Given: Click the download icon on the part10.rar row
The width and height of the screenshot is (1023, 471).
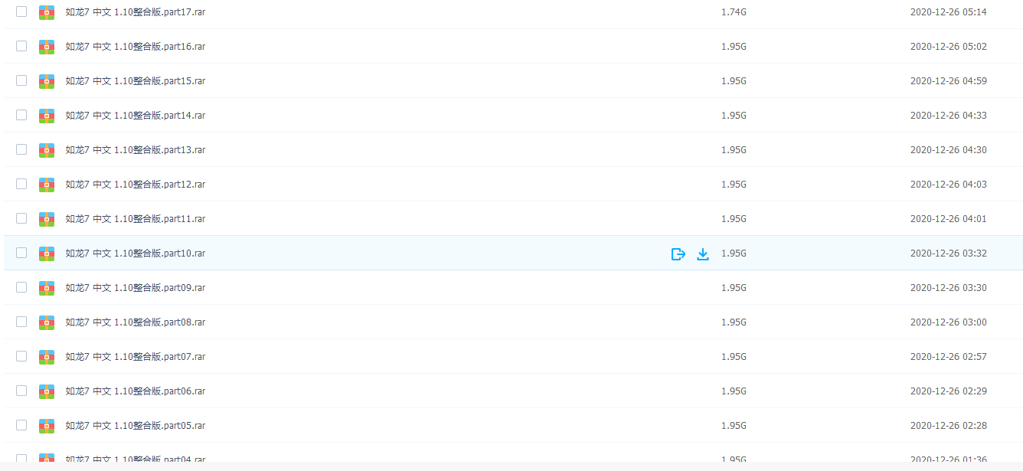Looking at the screenshot, I should point(703,254).
